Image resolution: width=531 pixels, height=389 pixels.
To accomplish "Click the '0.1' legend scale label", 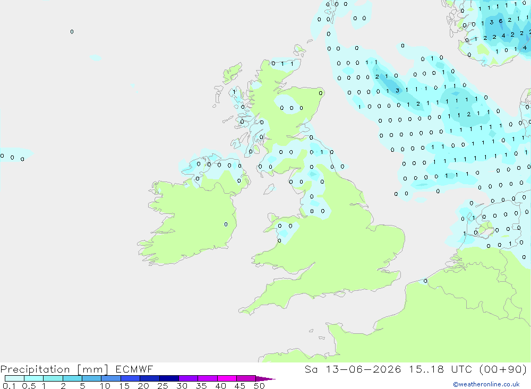I will 9,386.
